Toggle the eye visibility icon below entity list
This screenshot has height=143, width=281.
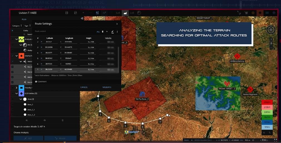pyautogui.click(x=45, y=120)
